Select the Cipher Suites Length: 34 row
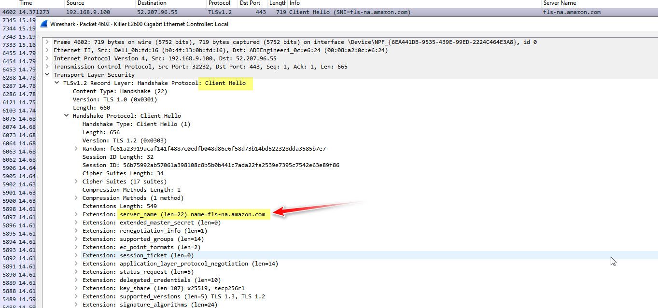Screen dimensions: 658x308 click(123, 173)
